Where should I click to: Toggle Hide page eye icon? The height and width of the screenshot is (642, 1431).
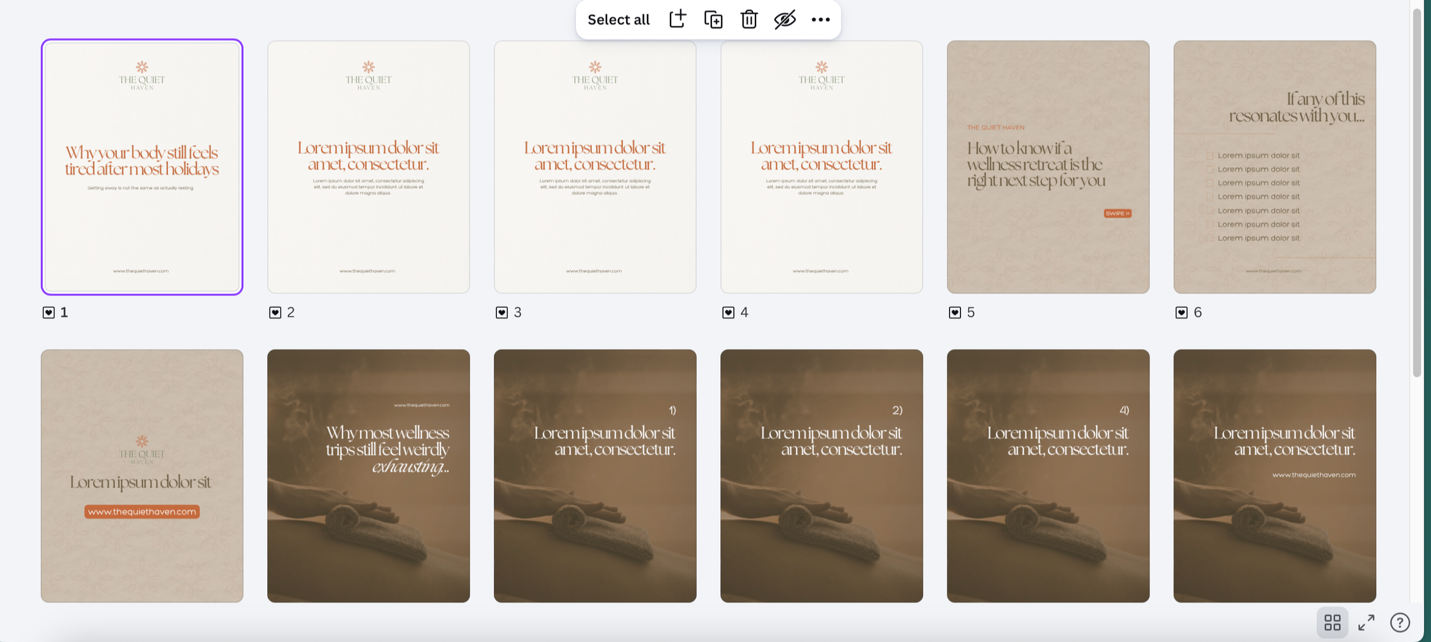click(x=784, y=19)
